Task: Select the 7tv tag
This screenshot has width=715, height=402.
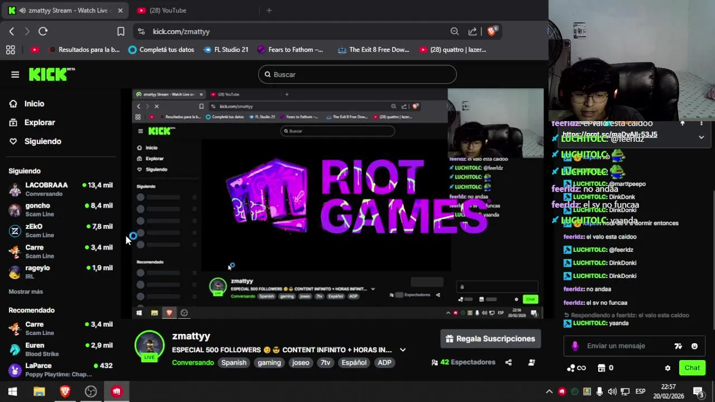Action: (325, 363)
